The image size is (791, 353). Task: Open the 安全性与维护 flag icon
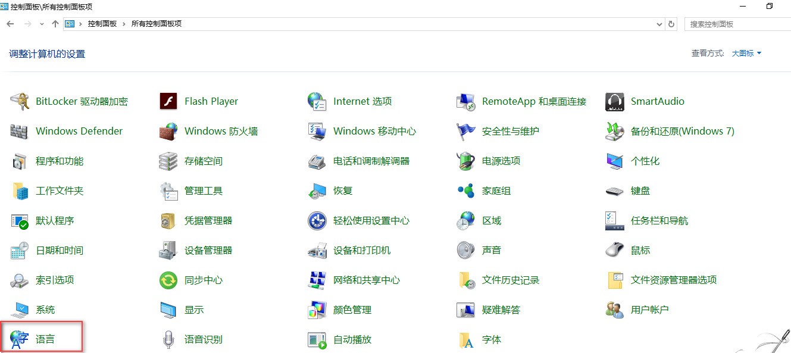466,132
